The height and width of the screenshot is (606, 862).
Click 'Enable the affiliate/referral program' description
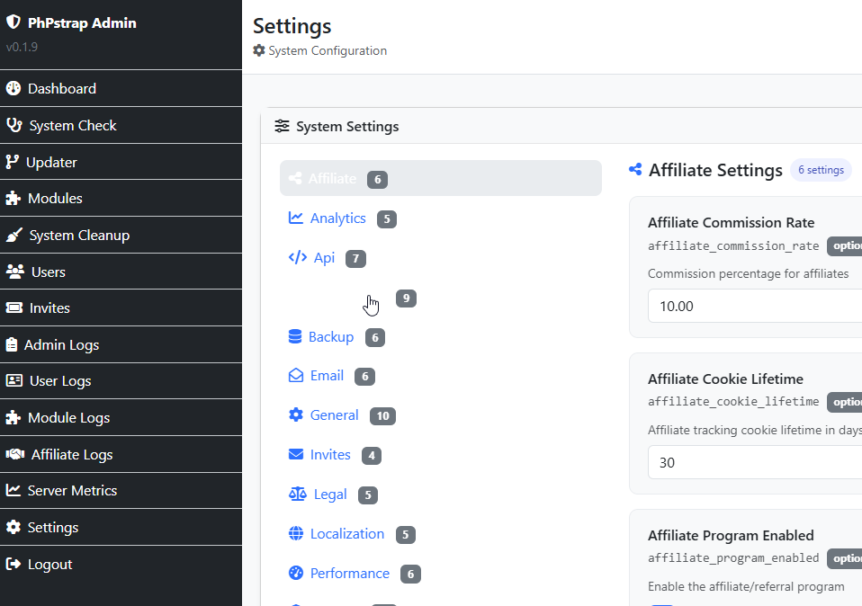coord(746,586)
